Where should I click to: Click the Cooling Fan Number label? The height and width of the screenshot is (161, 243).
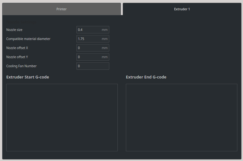tap(21, 66)
